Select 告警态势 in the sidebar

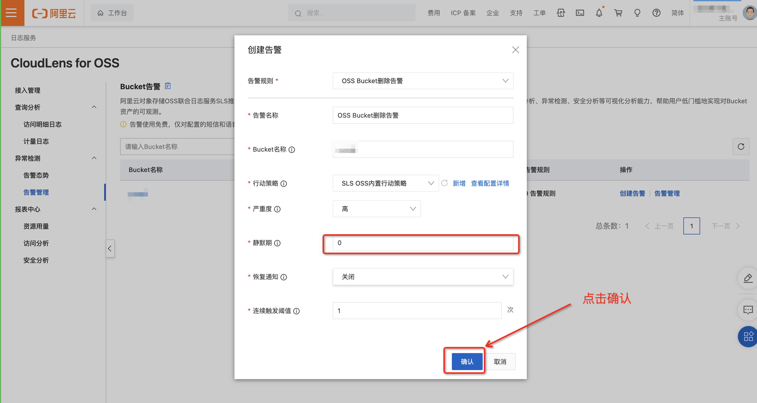(36, 175)
